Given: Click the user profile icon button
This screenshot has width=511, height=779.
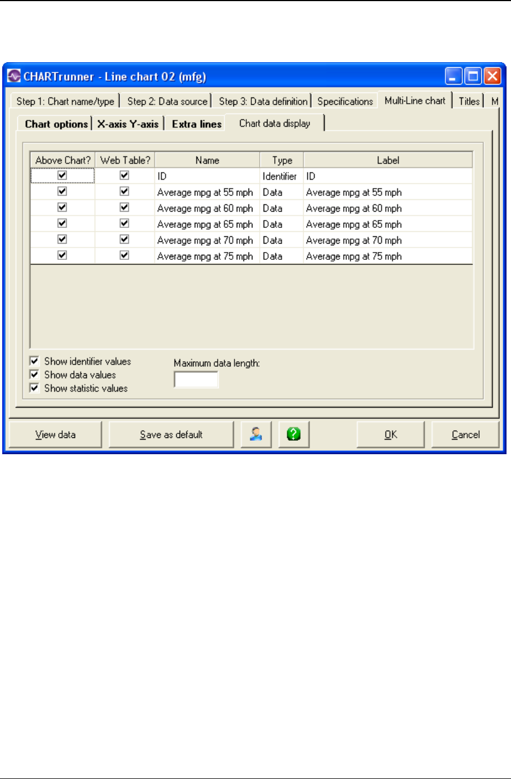Looking at the screenshot, I should (256, 435).
